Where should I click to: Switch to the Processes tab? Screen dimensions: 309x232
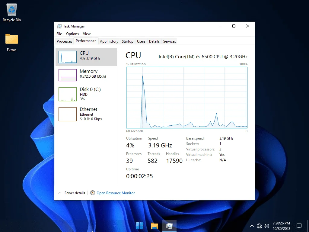point(65,41)
